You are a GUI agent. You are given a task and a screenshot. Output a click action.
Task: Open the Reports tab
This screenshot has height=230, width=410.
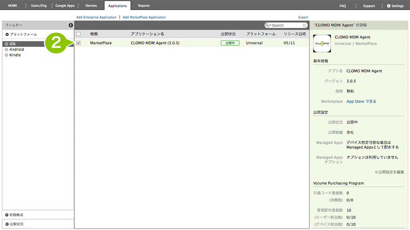point(144,6)
